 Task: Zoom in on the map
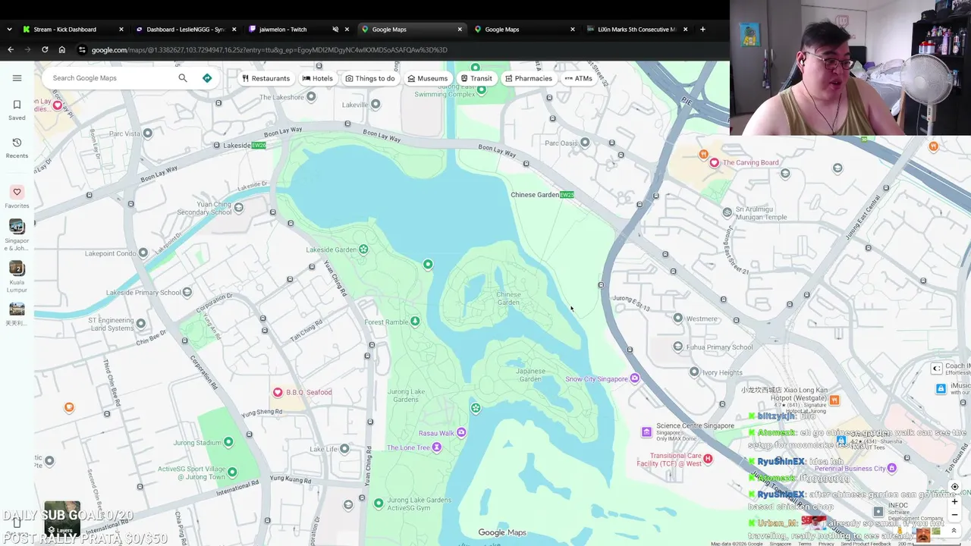tap(954, 501)
